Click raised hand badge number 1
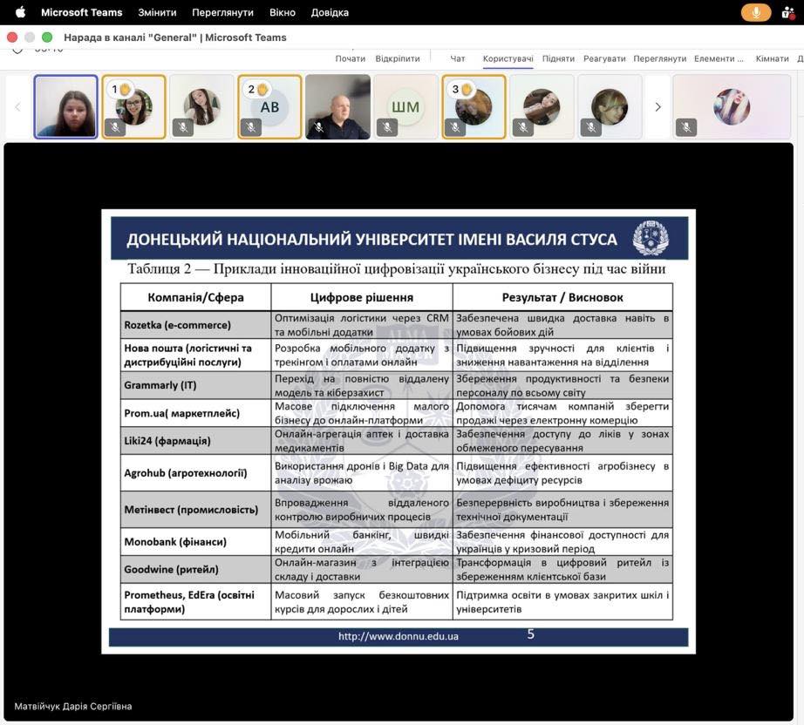Image resolution: width=804 pixels, height=725 pixels. 120,89
